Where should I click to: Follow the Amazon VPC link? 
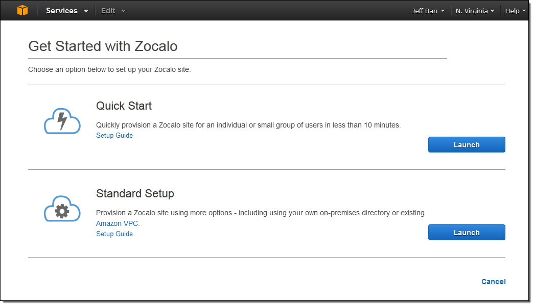point(118,223)
